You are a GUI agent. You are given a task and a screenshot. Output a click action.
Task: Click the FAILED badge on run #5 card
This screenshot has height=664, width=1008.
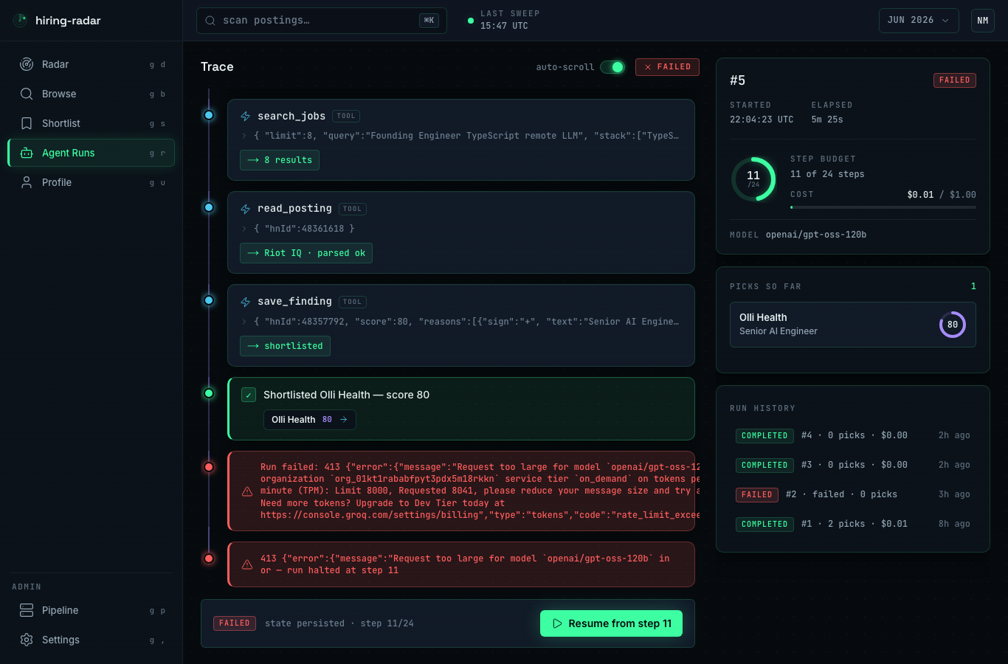(955, 80)
